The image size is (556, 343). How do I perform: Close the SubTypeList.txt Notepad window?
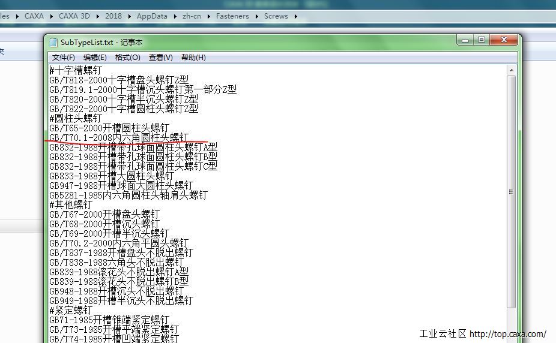click(504, 40)
